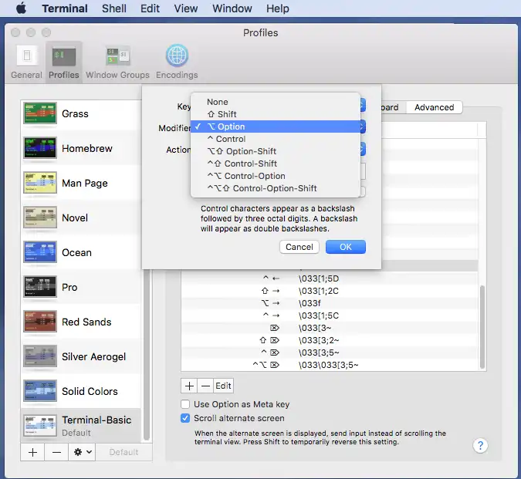Viewport: 521px width, 479px height.
Task: Open the Help menu
Action: pos(277,8)
